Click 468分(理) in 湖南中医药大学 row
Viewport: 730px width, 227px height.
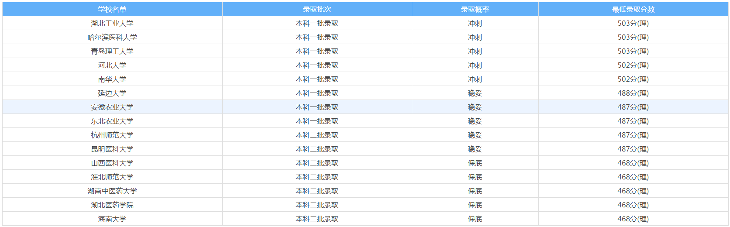[633, 191]
